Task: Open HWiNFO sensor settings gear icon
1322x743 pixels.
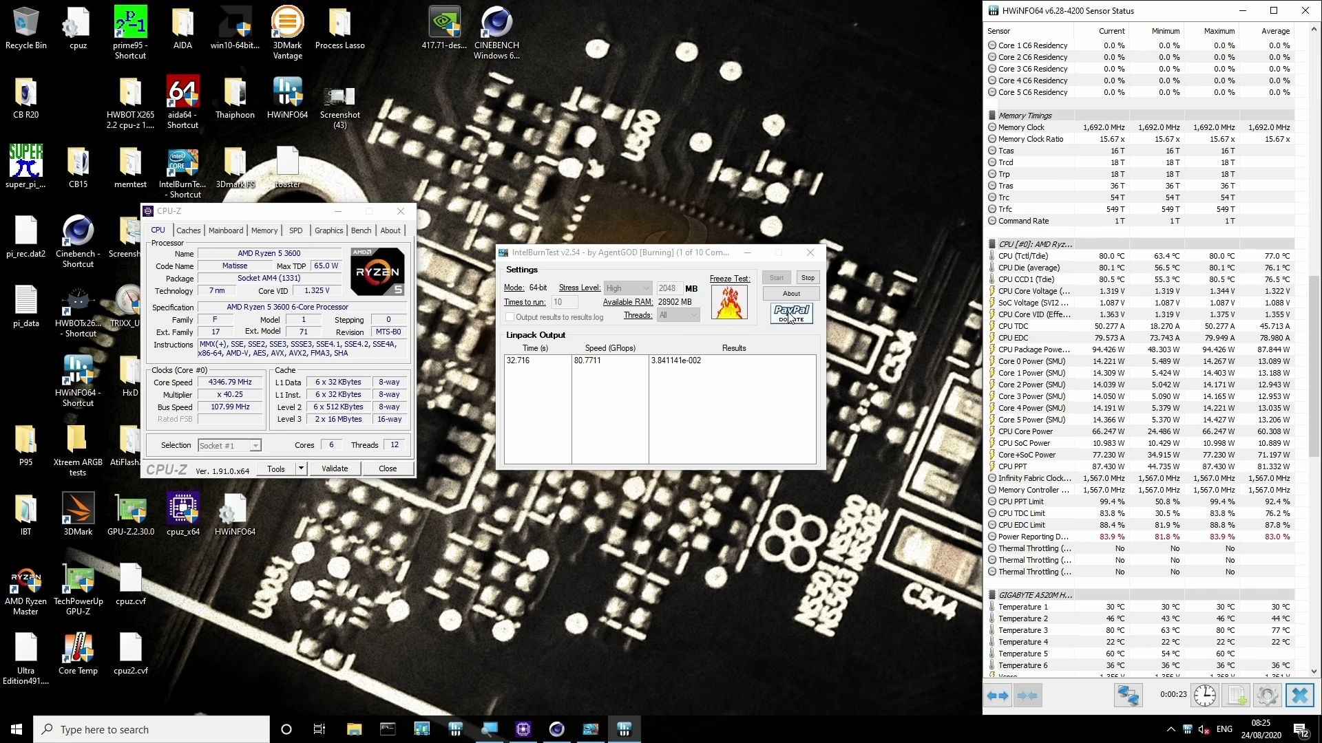Action: [x=1267, y=696]
